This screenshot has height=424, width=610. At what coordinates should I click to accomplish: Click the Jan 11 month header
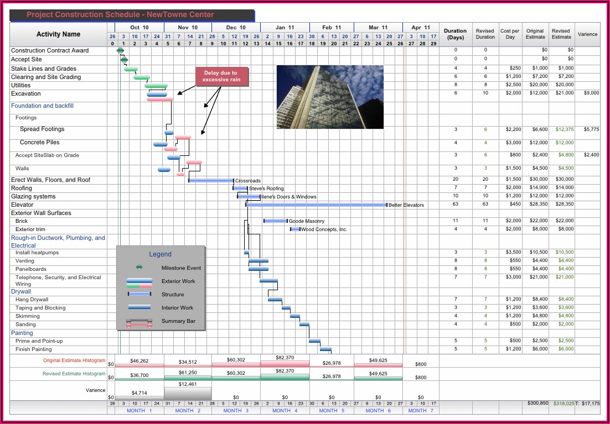pyautogui.click(x=285, y=27)
